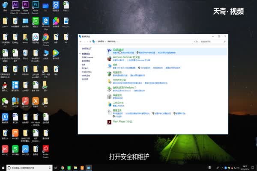The image size is (257, 171).
Task: Open the 系统 heading link
Action: (x=115, y=65)
